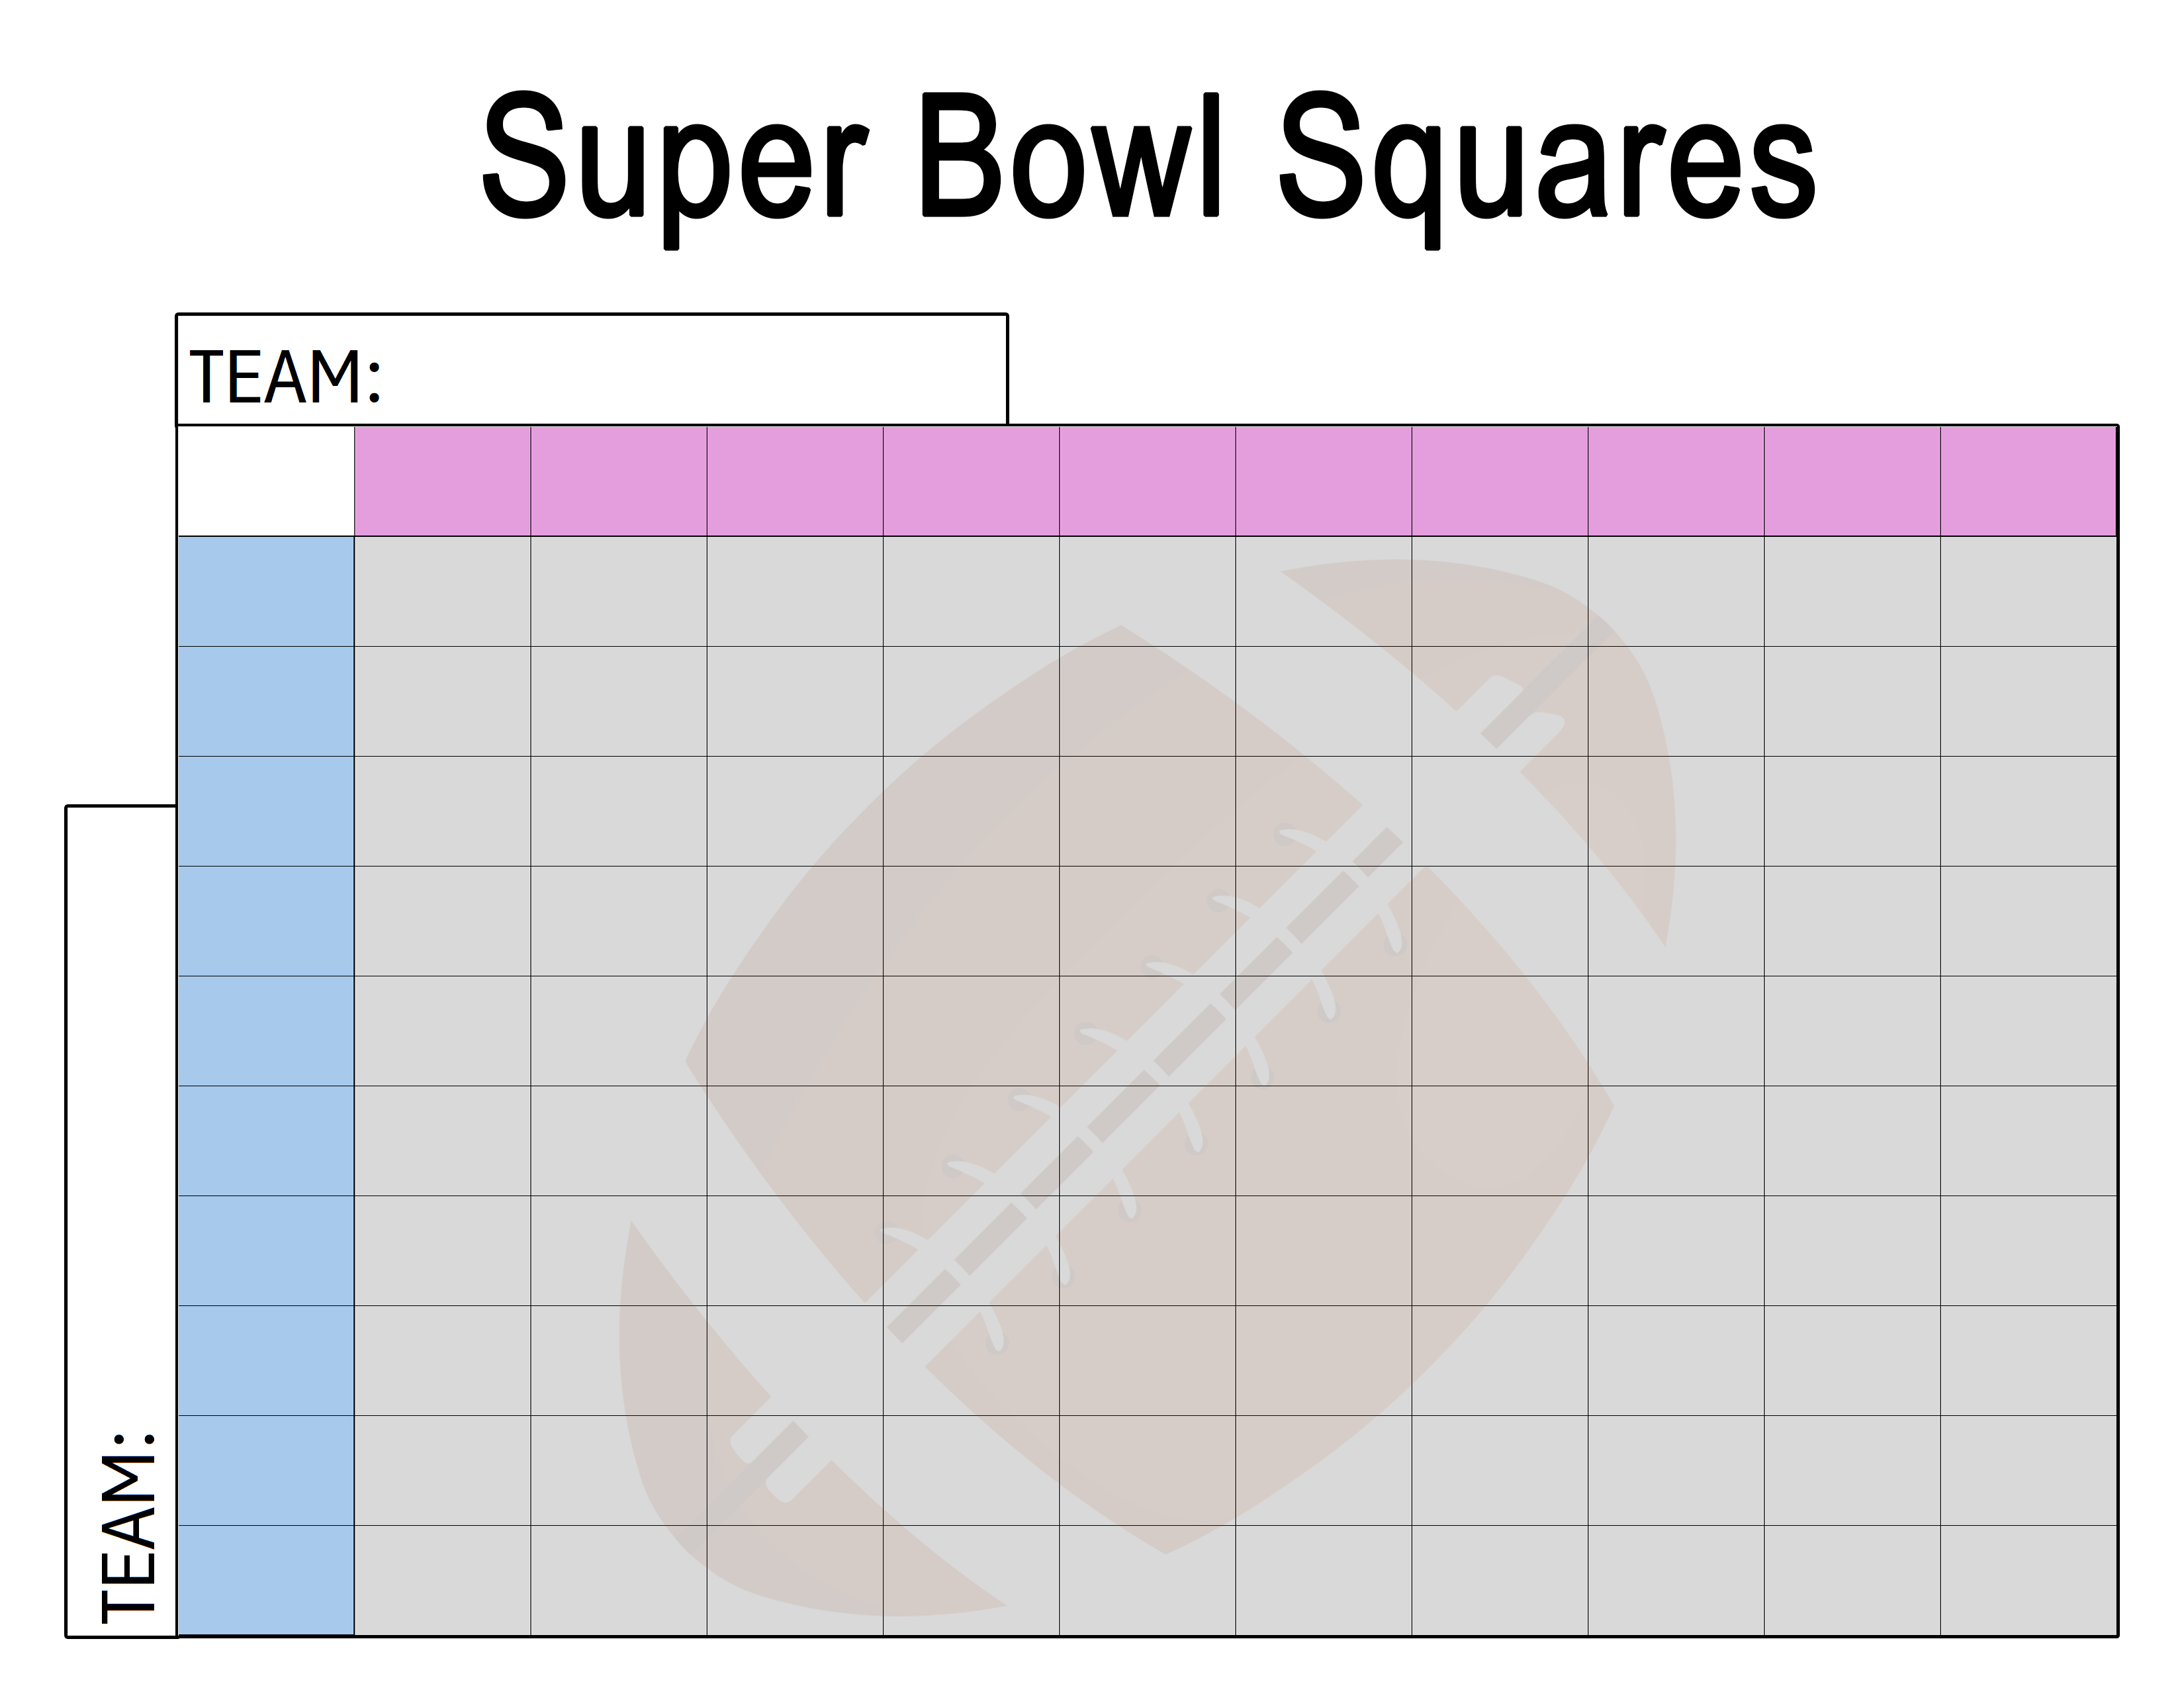Select the bottom blue column cell
Viewport: 2184px width, 1688px height.
(x=265, y=1580)
